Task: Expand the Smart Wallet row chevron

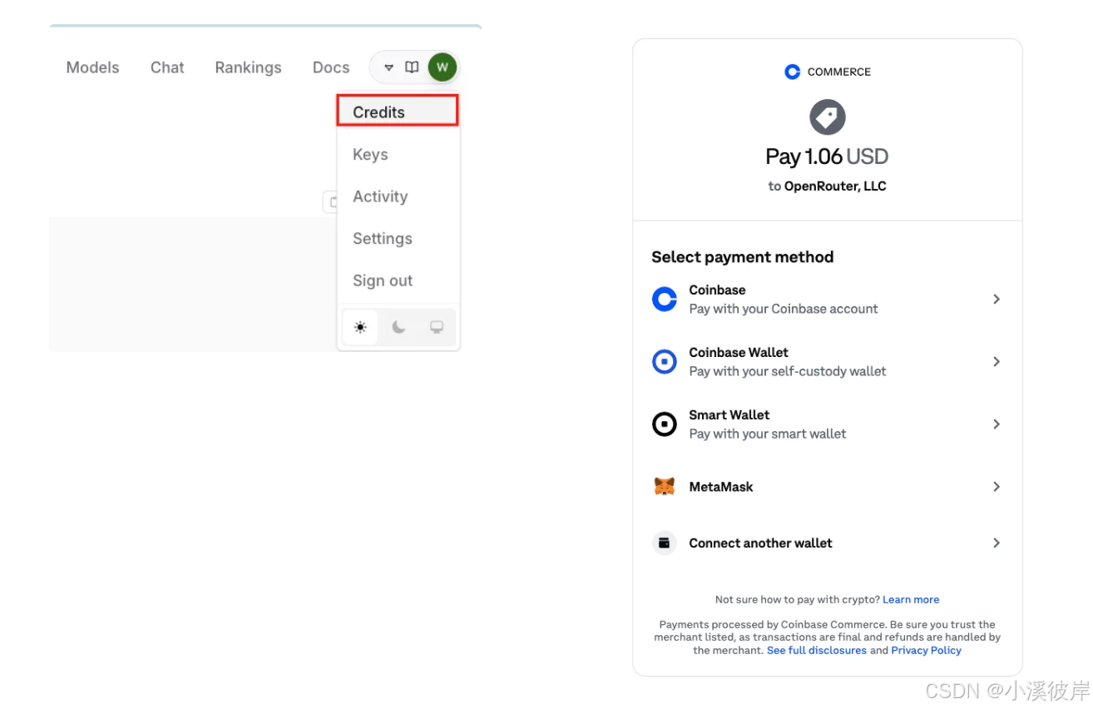Action: (x=997, y=424)
